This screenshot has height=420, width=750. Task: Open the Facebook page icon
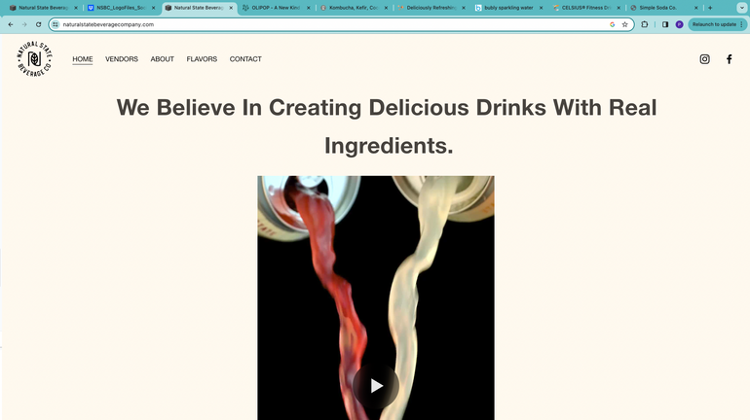[729, 59]
